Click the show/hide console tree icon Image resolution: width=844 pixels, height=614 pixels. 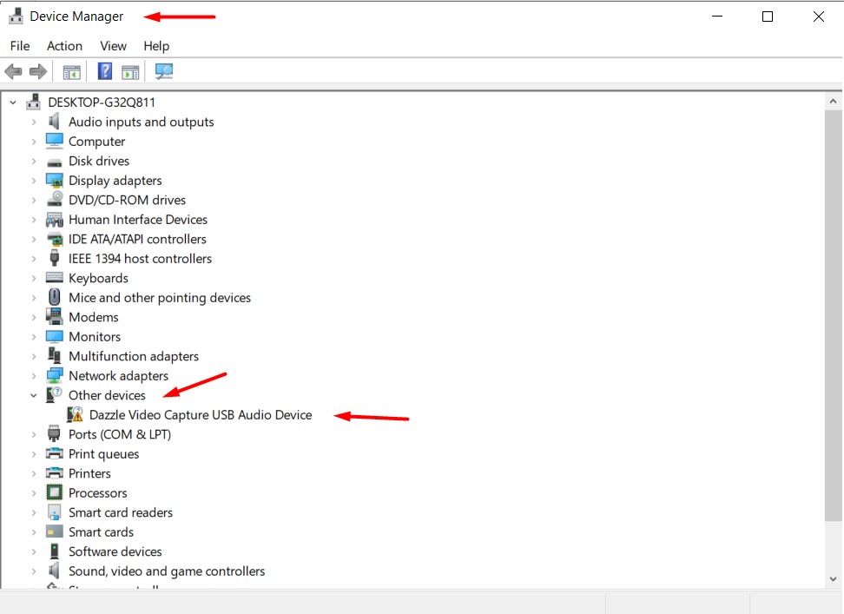pos(71,71)
